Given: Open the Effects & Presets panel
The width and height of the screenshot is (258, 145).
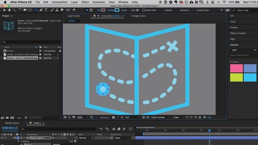Looking at the screenshot, I should click(x=238, y=33).
